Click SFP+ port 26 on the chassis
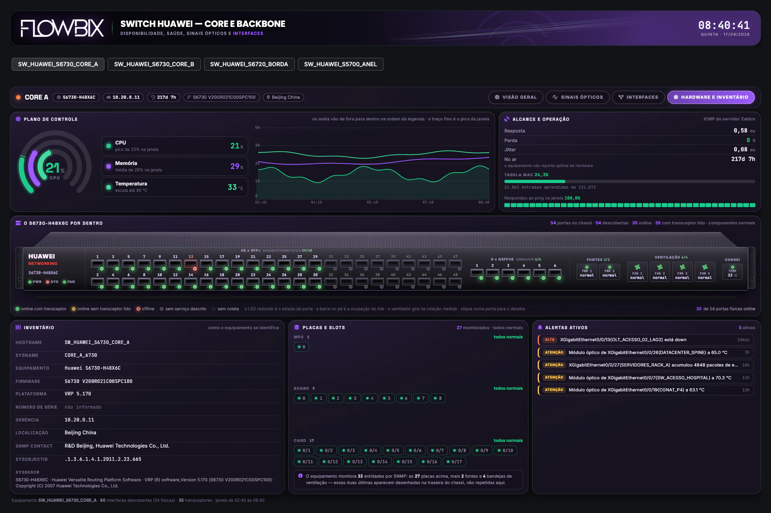771x513 pixels. point(284,282)
